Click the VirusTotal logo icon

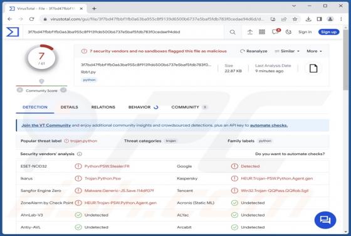(13, 32)
